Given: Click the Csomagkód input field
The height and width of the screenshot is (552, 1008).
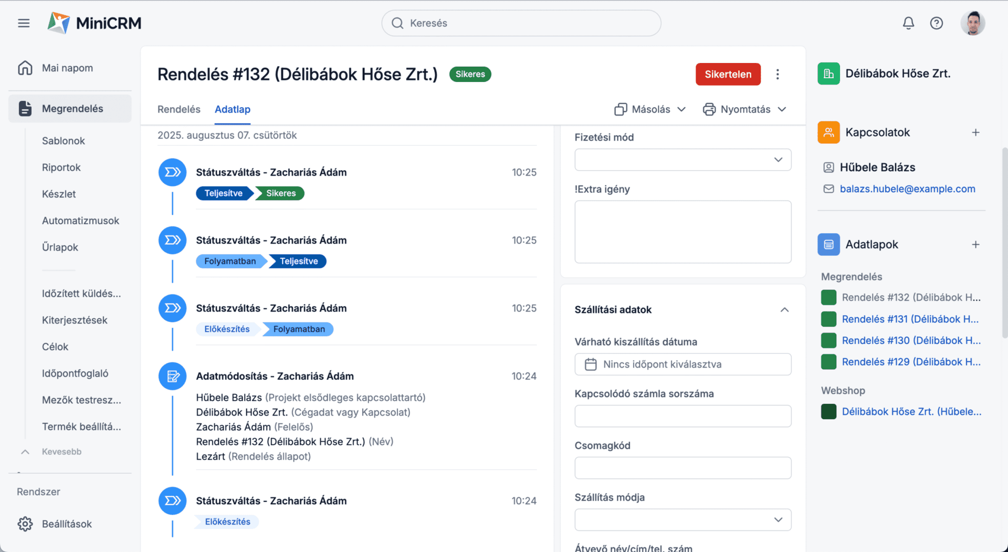Looking at the screenshot, I should point(683,468).
